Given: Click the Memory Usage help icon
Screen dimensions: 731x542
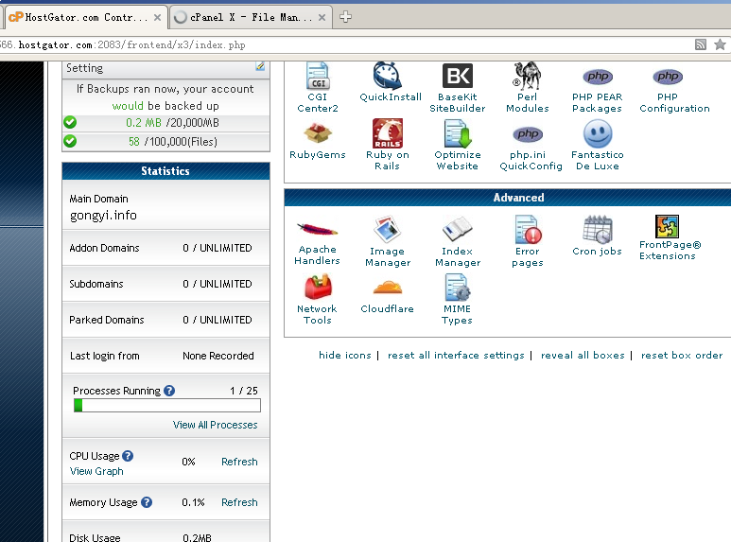Looking at the screenshot, I should [x=147, y=502].
